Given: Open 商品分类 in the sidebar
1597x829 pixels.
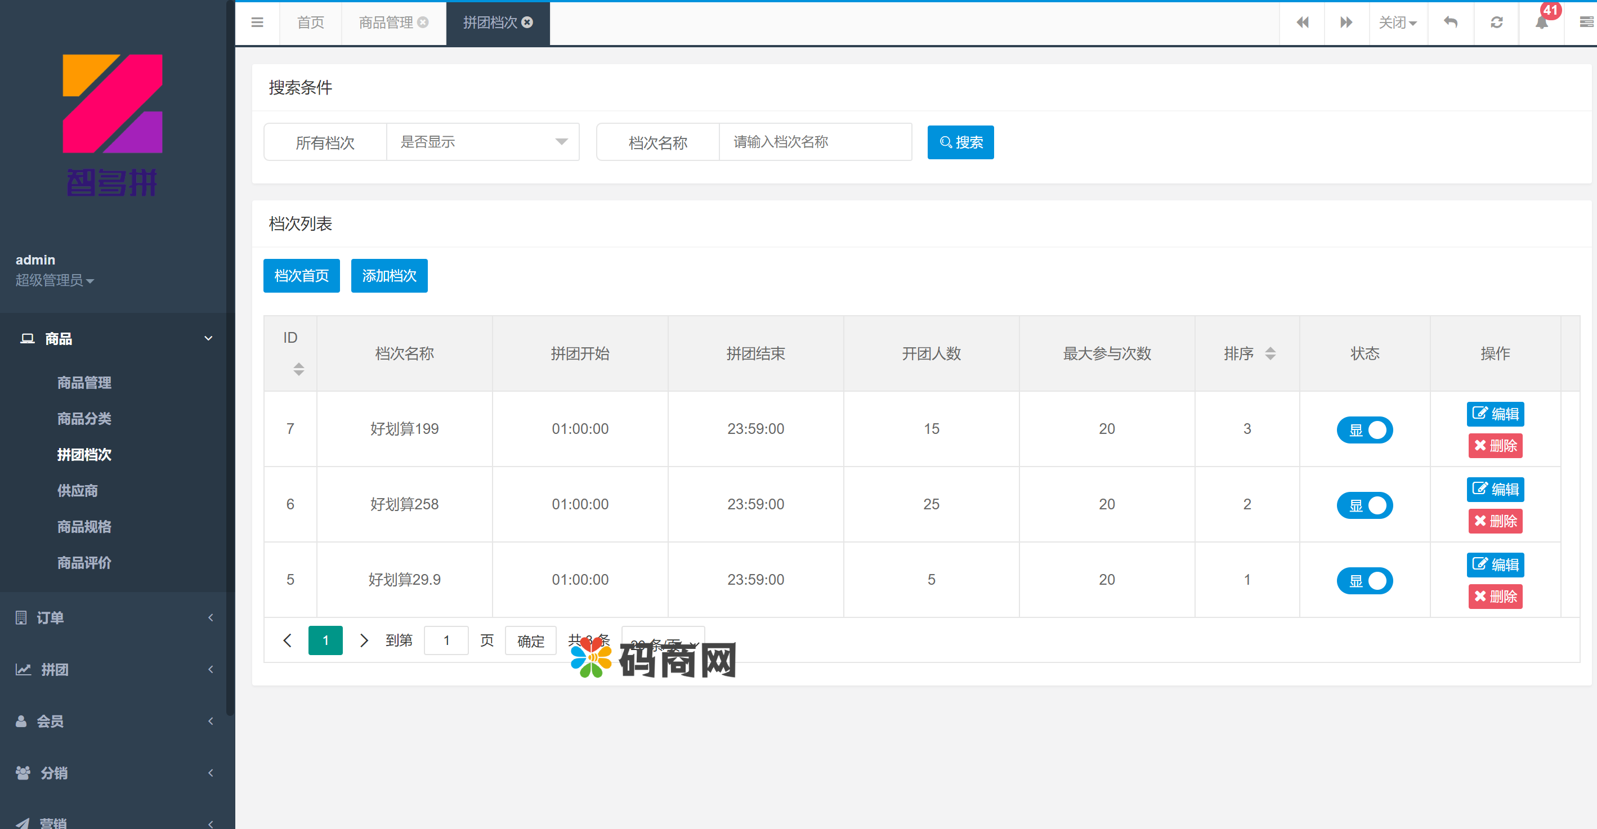Looking at the screenshot, I should pos(84,419).
